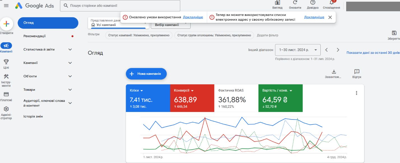Click the Нова кампанія button
Screen dimensions: 400x163
coord(146,74)
